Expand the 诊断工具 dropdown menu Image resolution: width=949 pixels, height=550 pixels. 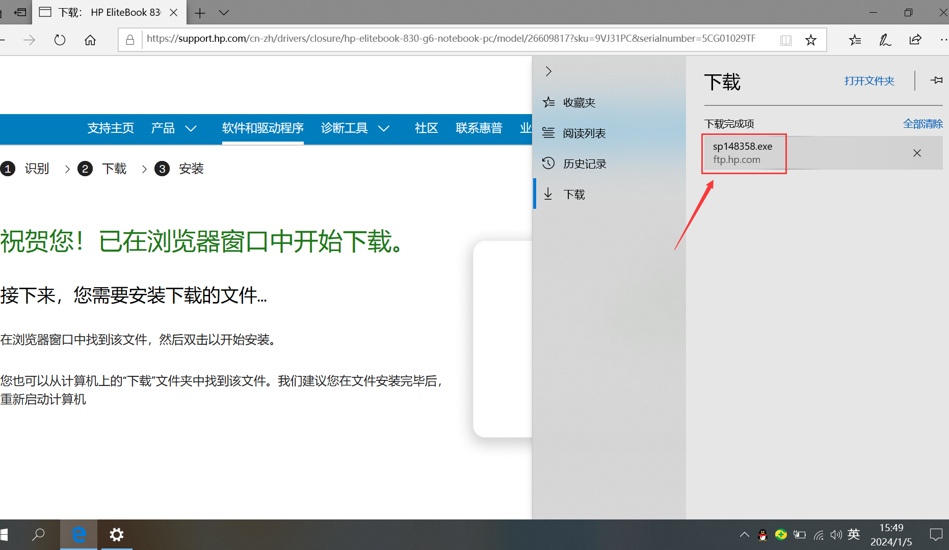[x=355, y=128]
